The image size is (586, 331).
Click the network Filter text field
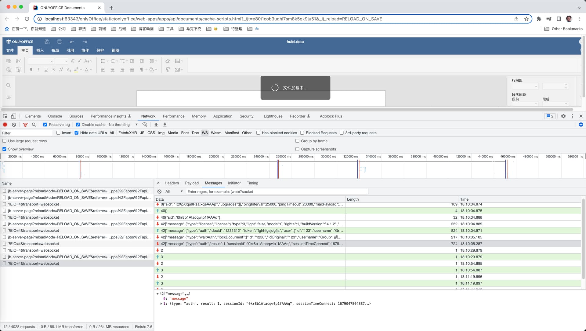tap(27, 133)
